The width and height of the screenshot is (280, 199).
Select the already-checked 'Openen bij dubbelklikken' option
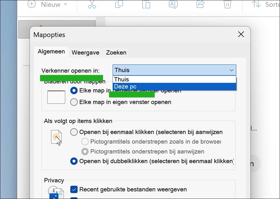click(74, 161)
